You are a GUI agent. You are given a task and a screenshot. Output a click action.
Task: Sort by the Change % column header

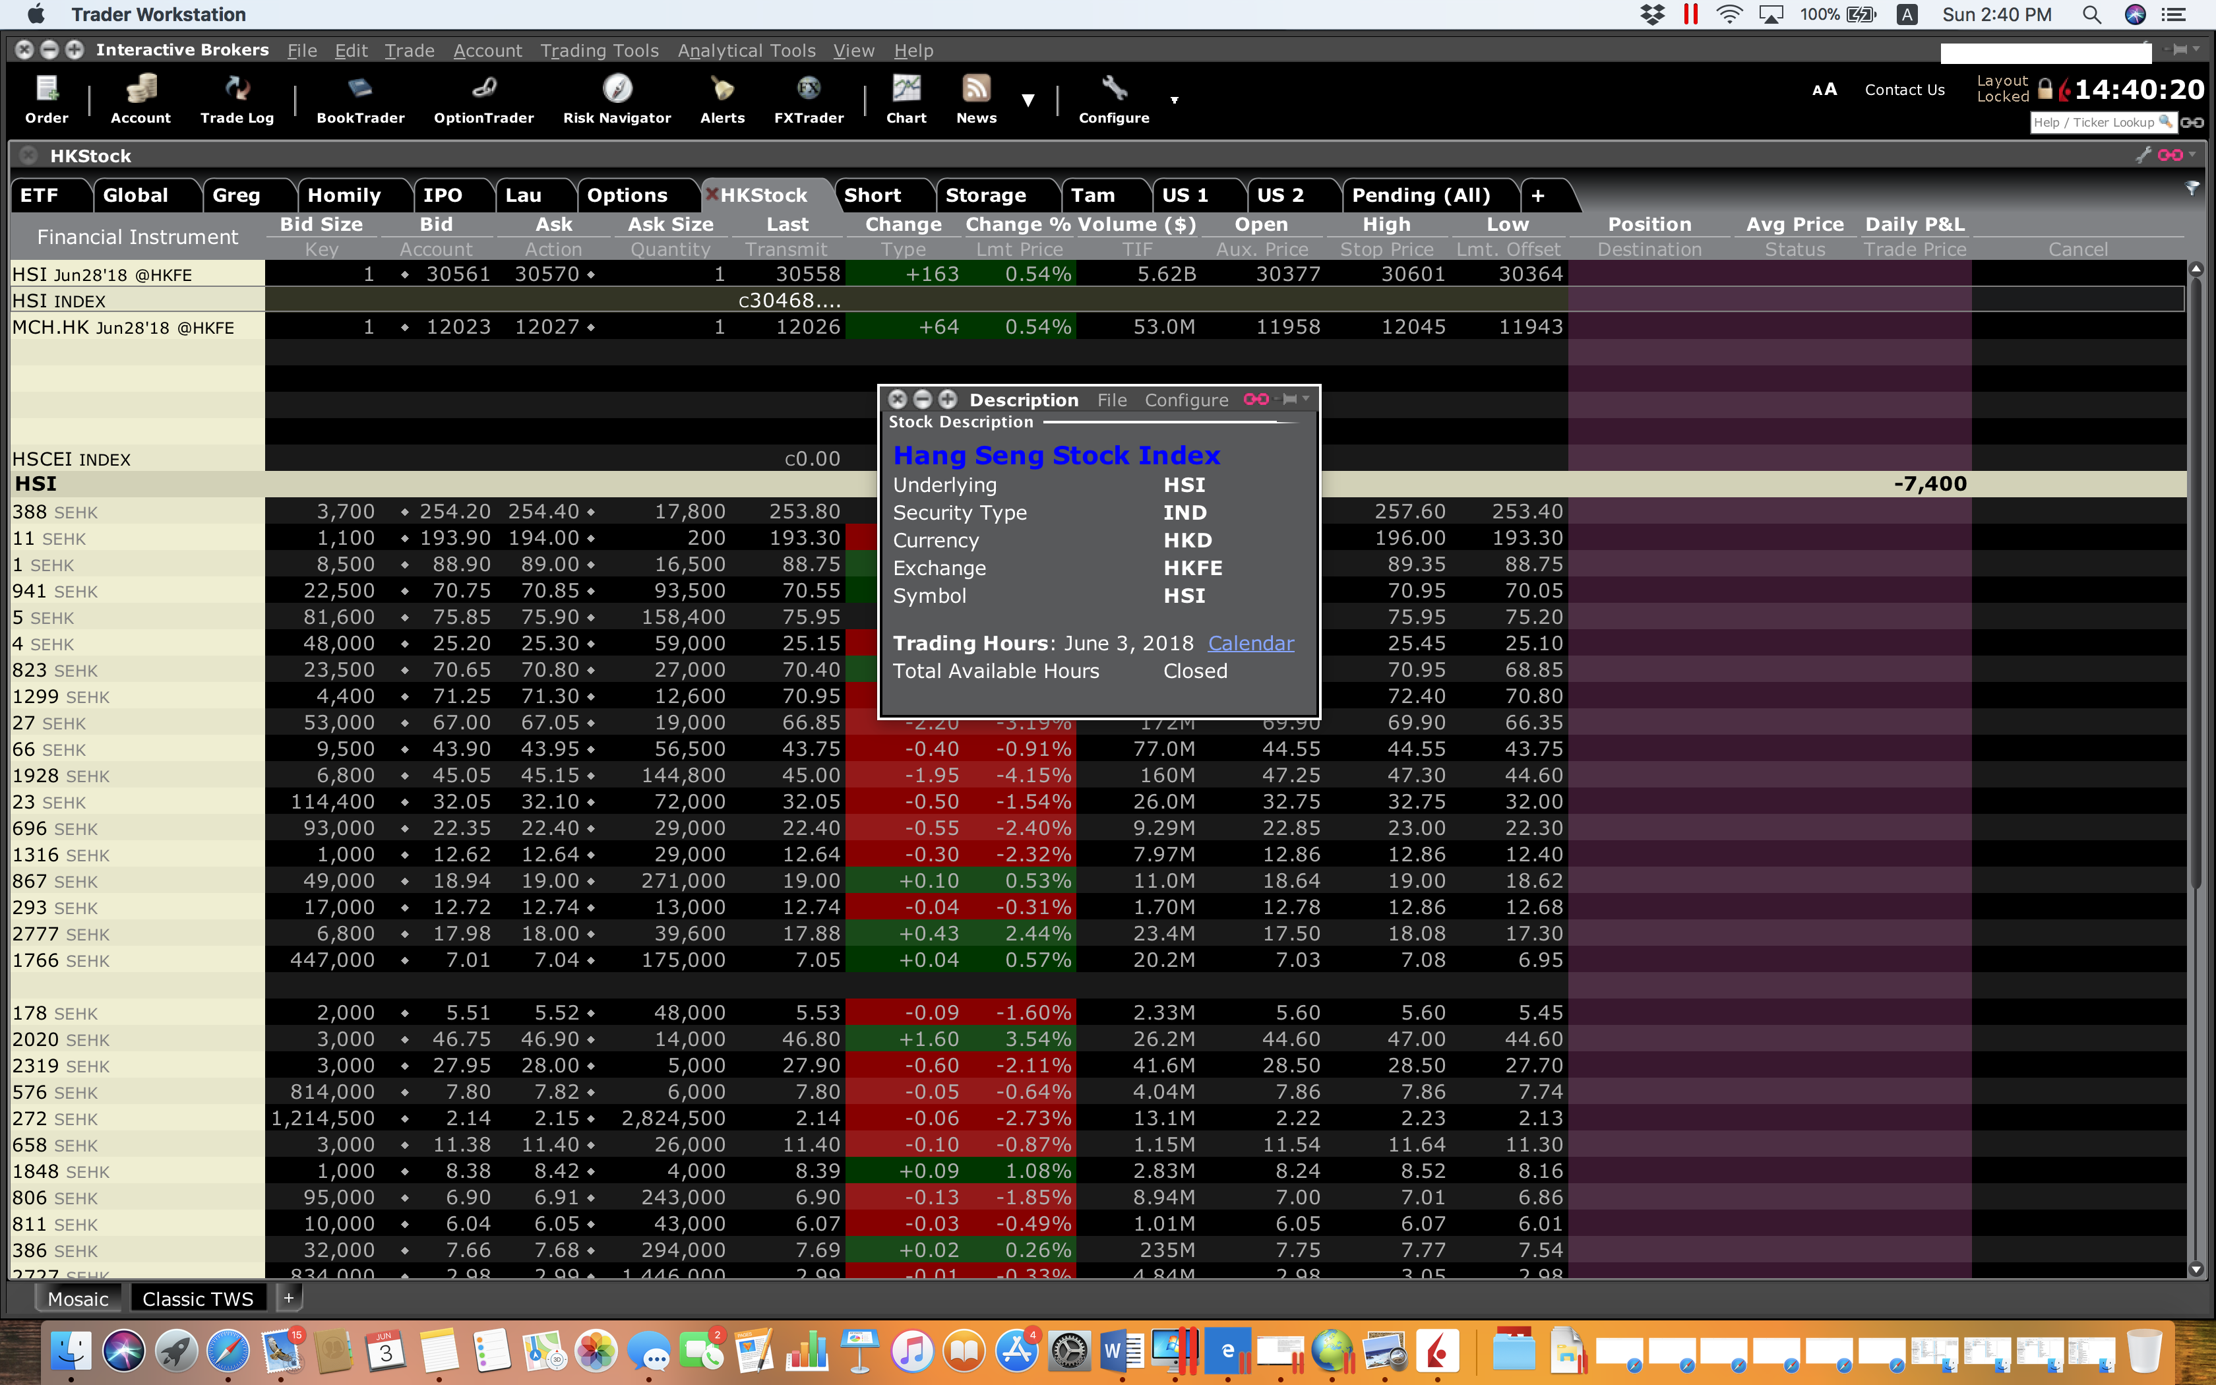[1018, 224]
